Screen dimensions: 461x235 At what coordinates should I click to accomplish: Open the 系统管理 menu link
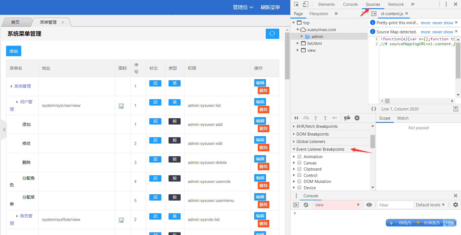tap(23, 86)
